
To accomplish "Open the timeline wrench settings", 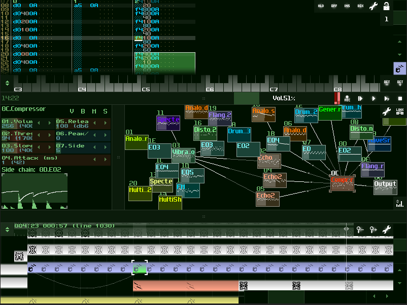I will pyautogui.click(x=387, y=230).
